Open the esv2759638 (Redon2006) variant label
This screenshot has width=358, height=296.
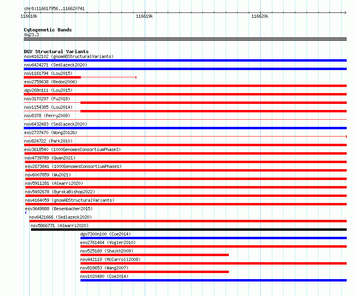coord(51,82)
